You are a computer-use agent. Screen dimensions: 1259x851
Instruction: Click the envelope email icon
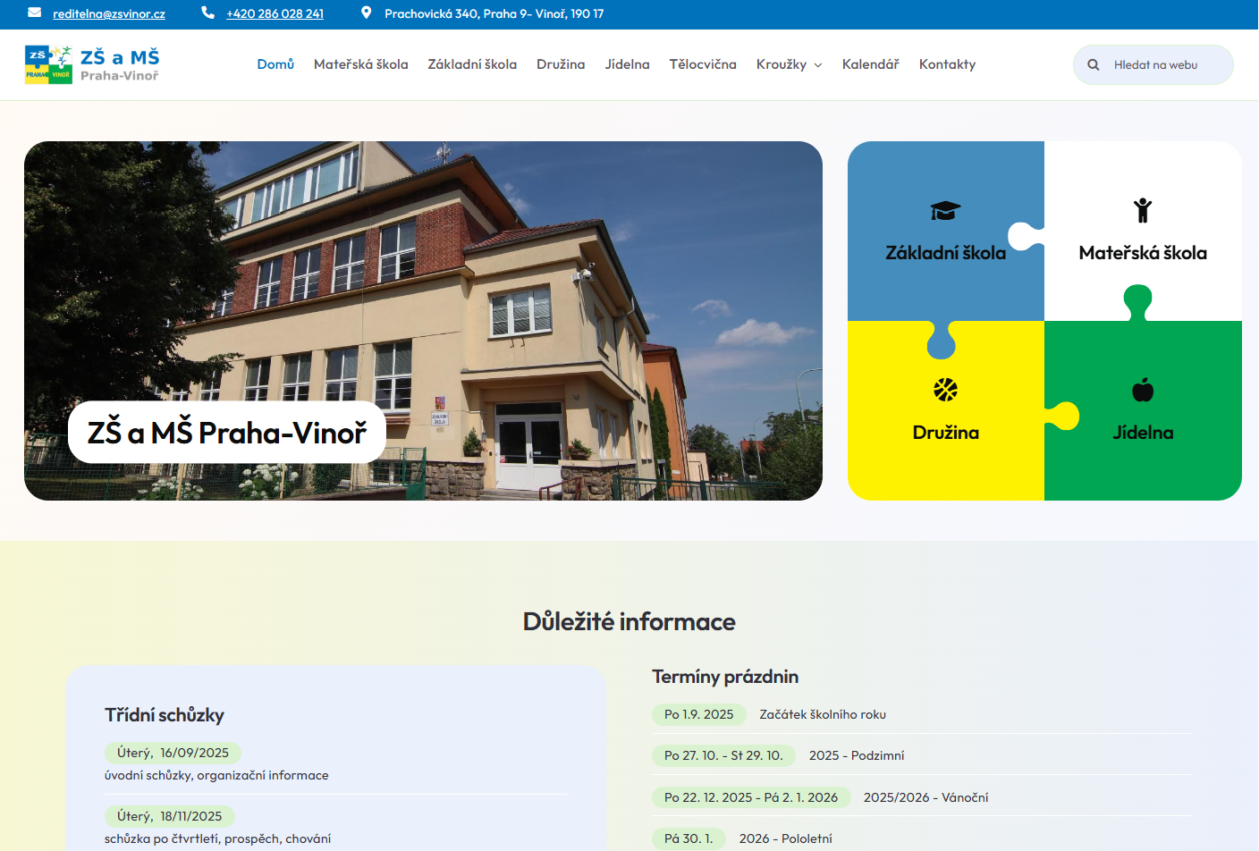[34, 13]
